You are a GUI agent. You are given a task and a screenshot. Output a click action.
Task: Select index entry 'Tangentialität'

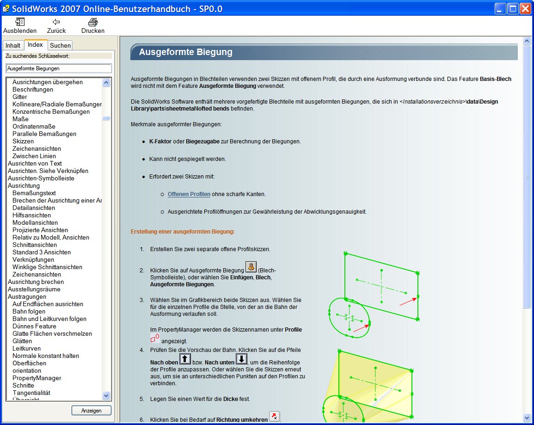pyautogui.click(x=31, y=393)
